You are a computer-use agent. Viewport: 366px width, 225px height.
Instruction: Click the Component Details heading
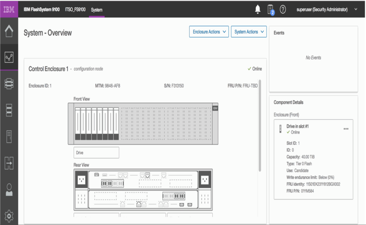[x=288, y=103]
